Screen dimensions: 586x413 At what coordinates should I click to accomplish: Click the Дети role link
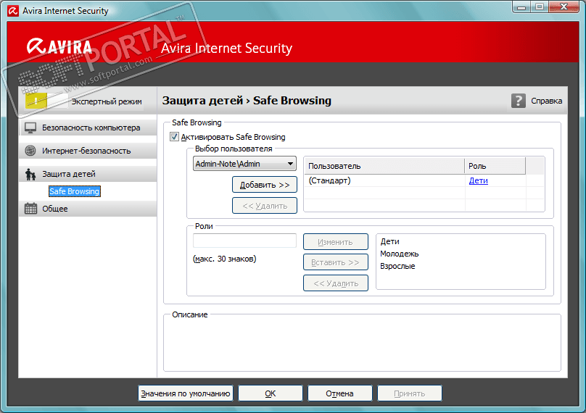coord(479,180)
